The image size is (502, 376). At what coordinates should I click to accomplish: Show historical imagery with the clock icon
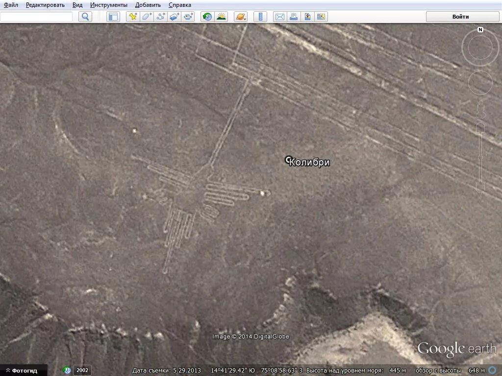click(207, 17)
